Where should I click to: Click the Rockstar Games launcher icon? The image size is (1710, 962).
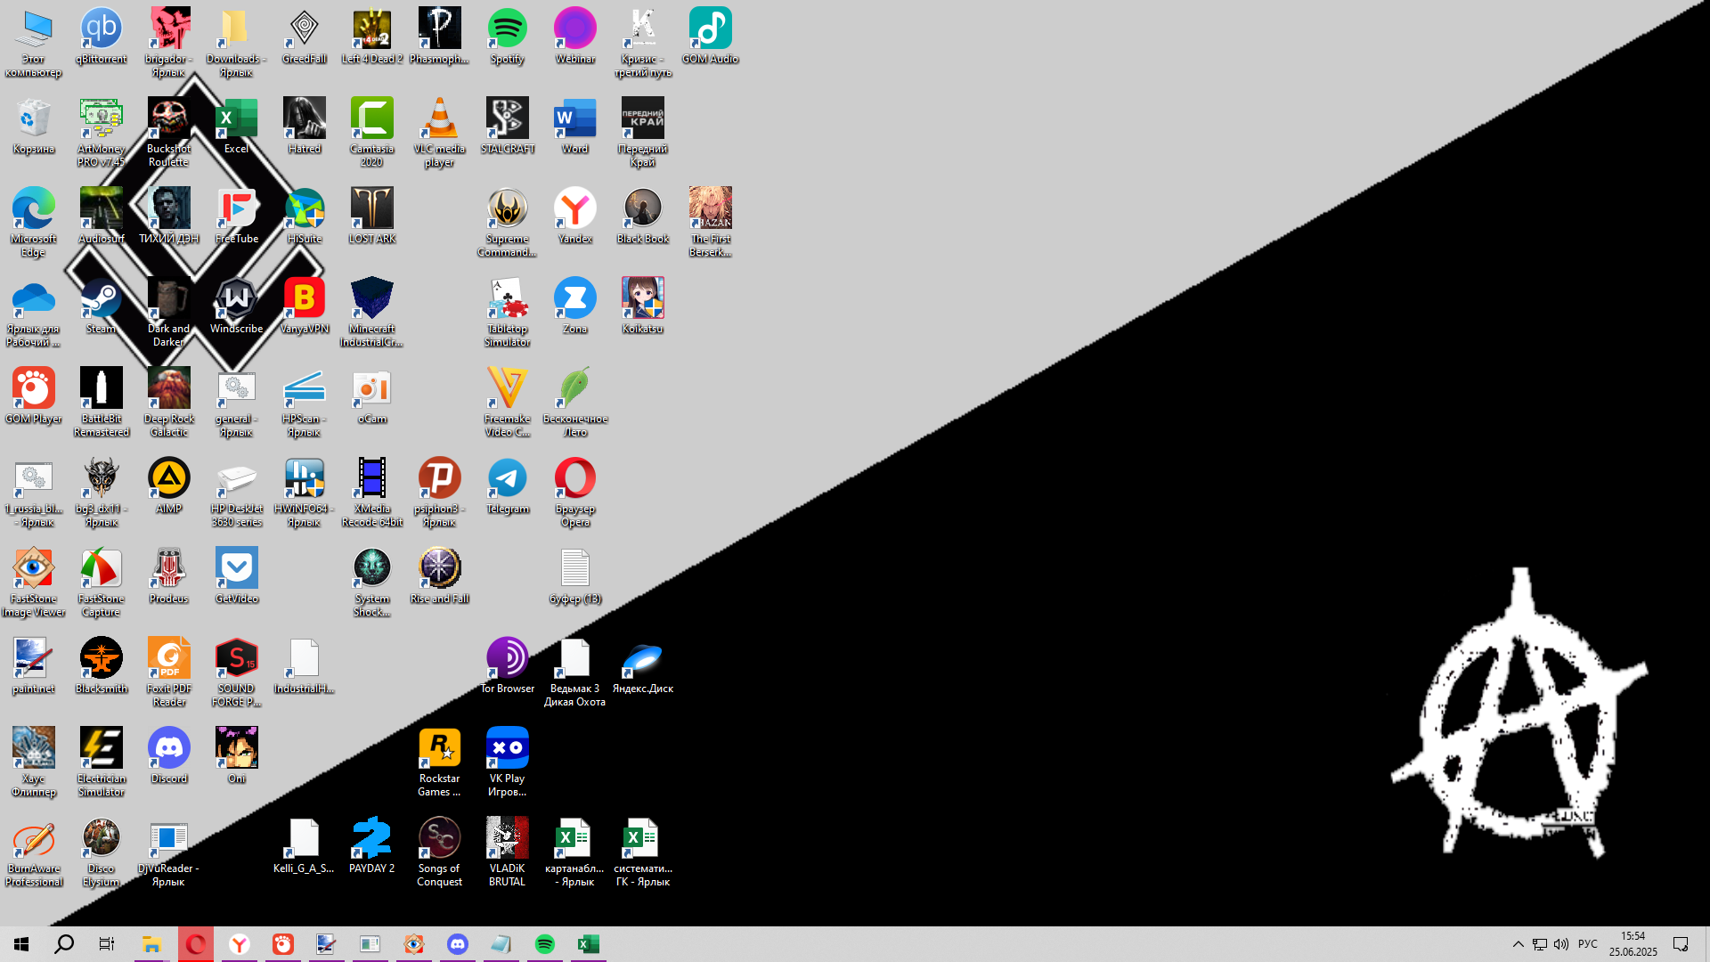(x=439, y=749)
